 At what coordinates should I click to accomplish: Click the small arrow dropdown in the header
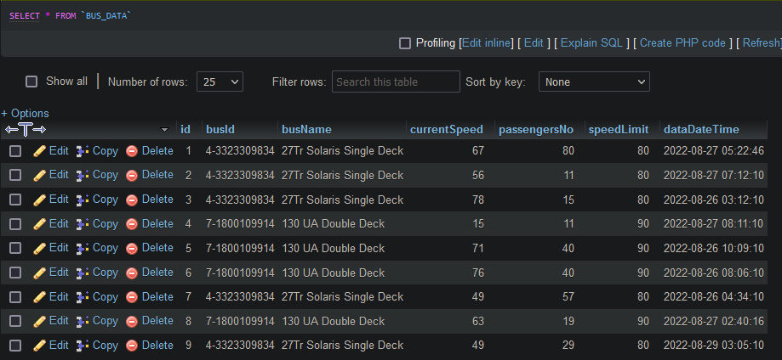pyautogui.click(x=164, y=130)
